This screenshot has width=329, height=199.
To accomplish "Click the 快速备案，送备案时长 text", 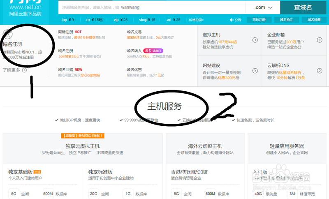I will point(255,120).
